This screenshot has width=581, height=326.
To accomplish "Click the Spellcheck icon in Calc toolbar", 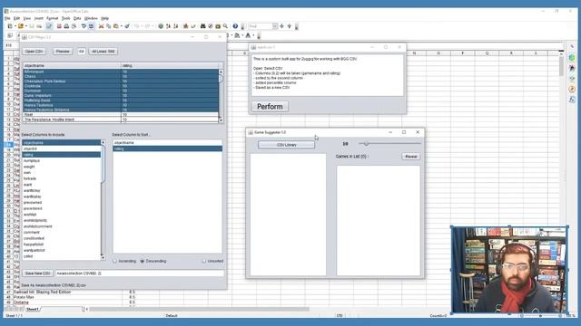I will (84, 26).
